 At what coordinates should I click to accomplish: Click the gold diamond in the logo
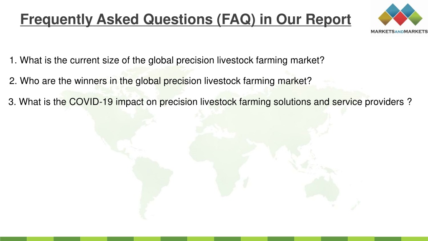385,18
